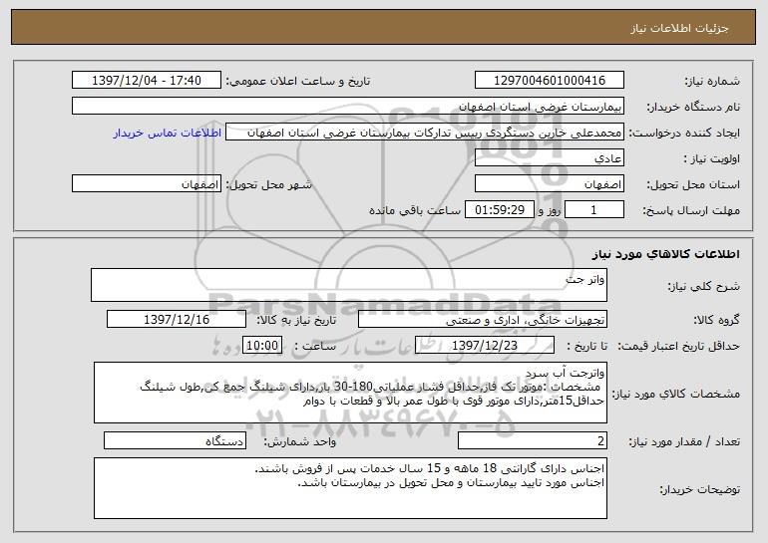Click the price validity date 1397/12/23
The height and width of the screenshot is (543, 768).
[x=485, y=345]
